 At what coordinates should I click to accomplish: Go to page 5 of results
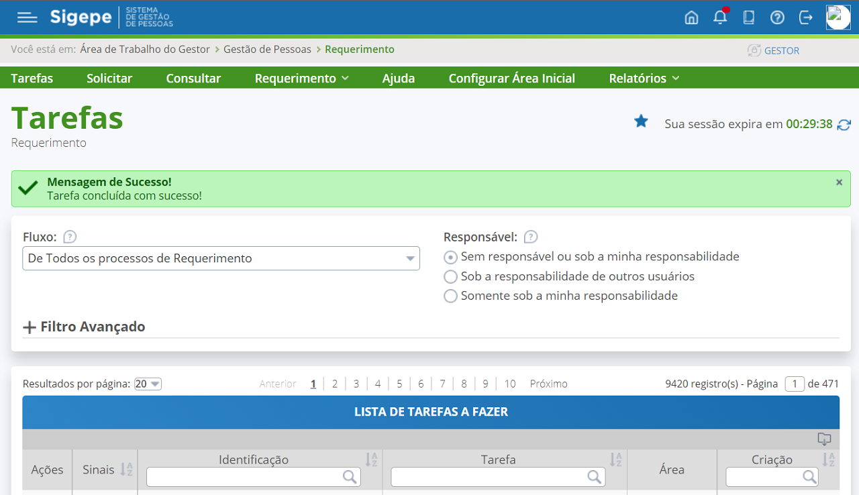[x=399, y=384]
